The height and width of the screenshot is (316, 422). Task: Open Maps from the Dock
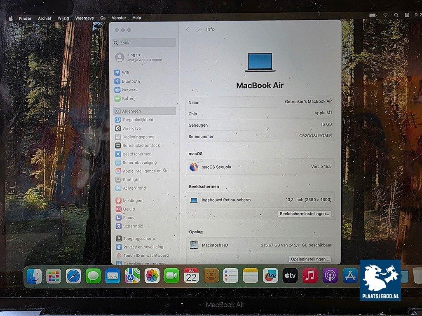[132, 276]
